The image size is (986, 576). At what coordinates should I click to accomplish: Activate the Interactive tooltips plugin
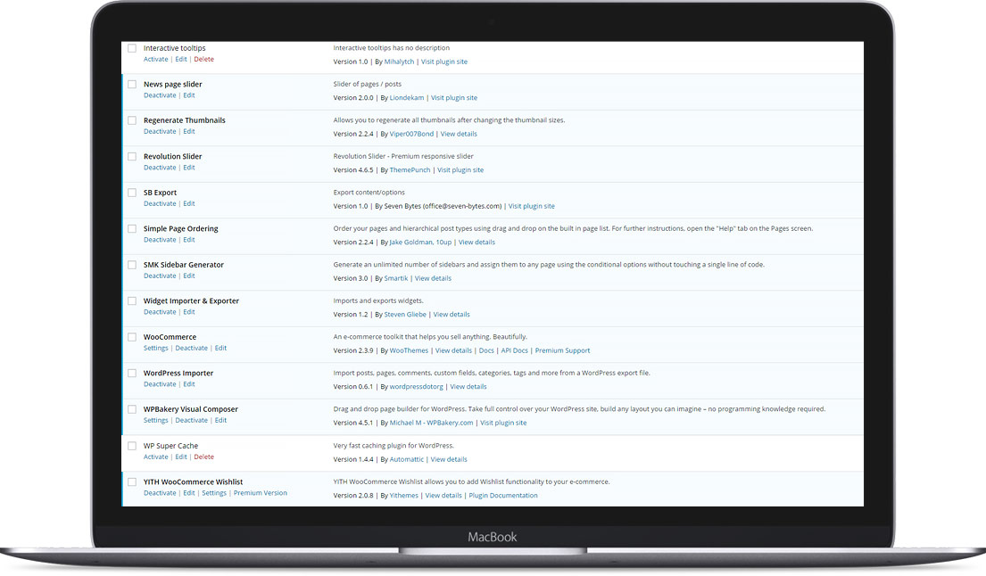(155, 60)
